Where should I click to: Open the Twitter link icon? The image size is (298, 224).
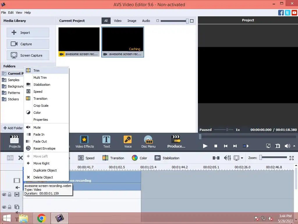point(288,13)
